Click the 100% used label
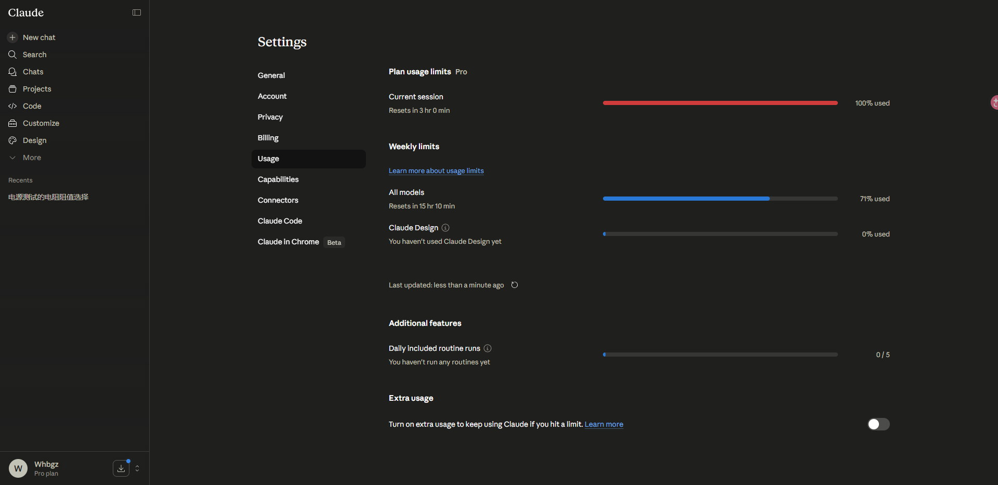The height and width of the screenshot is (485, 998). point(872,103)
